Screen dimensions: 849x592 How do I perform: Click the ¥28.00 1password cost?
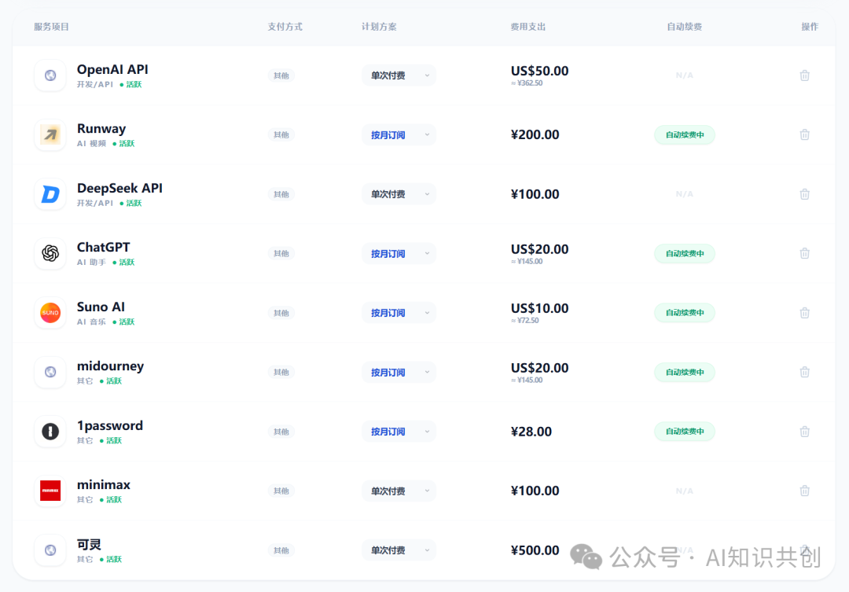coord(531,432)
